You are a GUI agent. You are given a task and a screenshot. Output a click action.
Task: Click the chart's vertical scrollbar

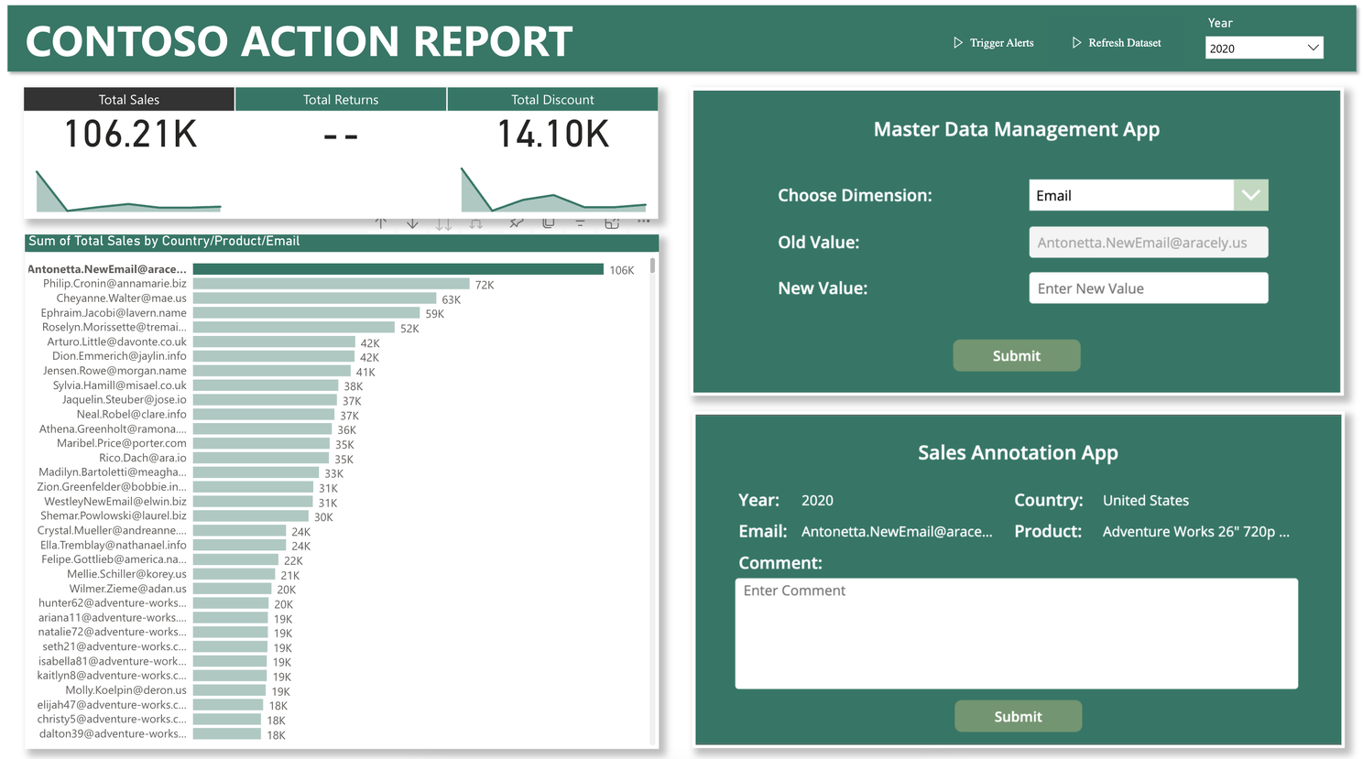tap(652, 266)
